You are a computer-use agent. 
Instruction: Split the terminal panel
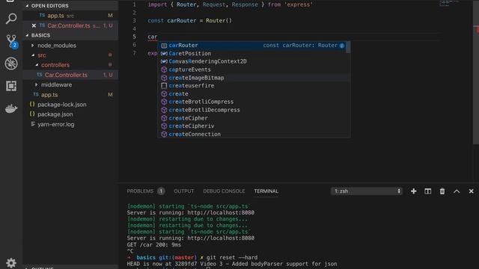coord(427,191)
